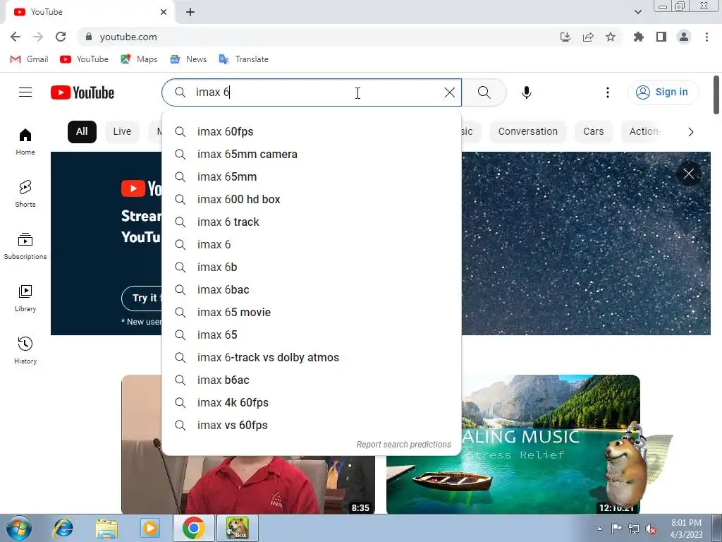Open the Windows Start menu
Screen dimensions: 722x542
[19, 528]
